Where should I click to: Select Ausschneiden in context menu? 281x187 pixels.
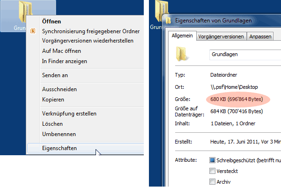point(59,89)
